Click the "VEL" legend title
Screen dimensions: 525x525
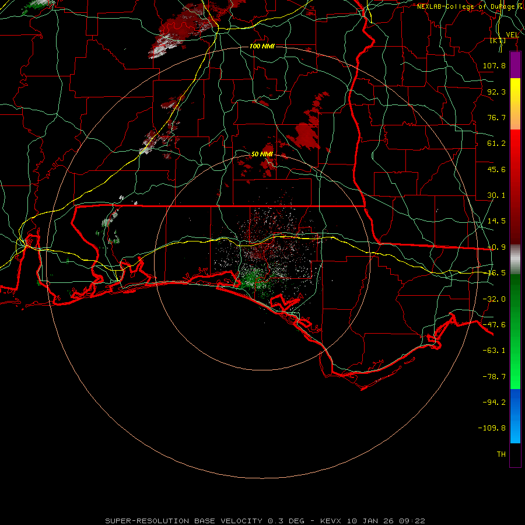pyautogui.click(x=512, y=35)
